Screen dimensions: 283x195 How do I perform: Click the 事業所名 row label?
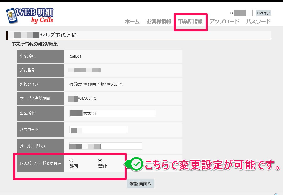coord(27,113)
